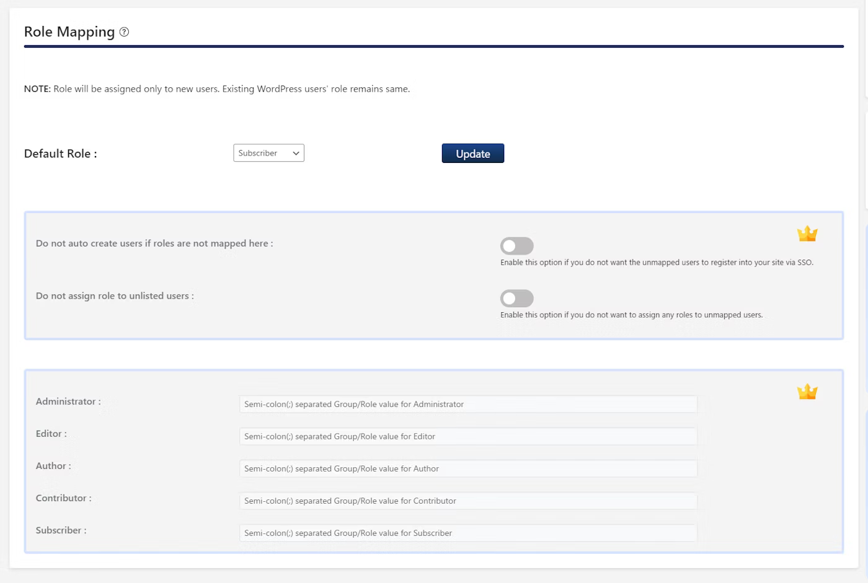Click the premium crown icon in the auto-create users panel
The image size is (868, 583).
pos(807,234)
